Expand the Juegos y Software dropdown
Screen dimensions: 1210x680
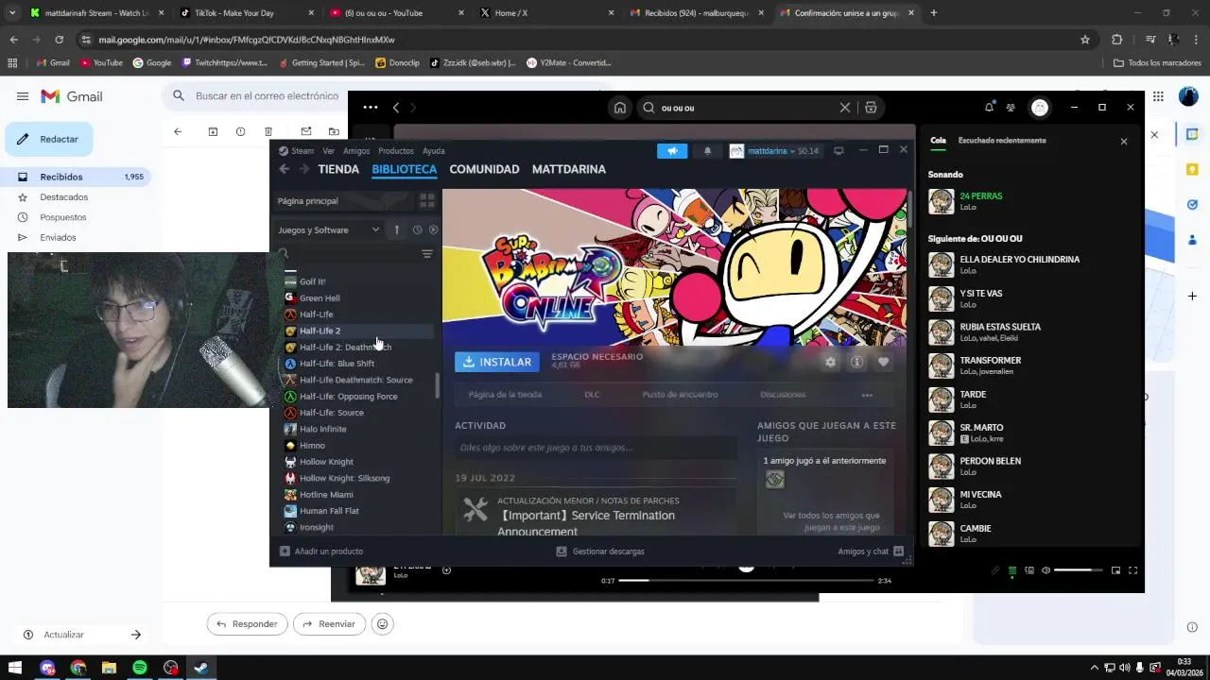[328, 229]
